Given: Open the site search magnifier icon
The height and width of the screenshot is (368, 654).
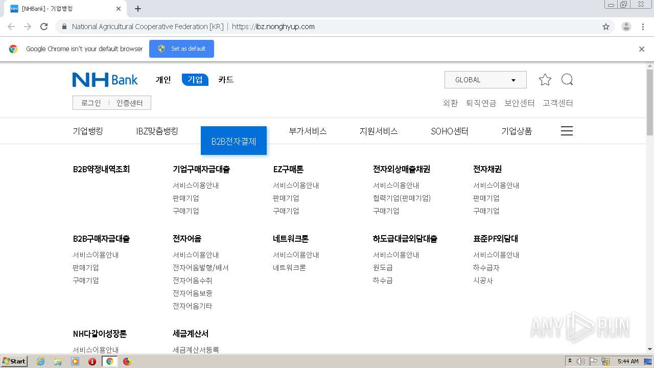Looking at the screenshot, I should [567, 80].
